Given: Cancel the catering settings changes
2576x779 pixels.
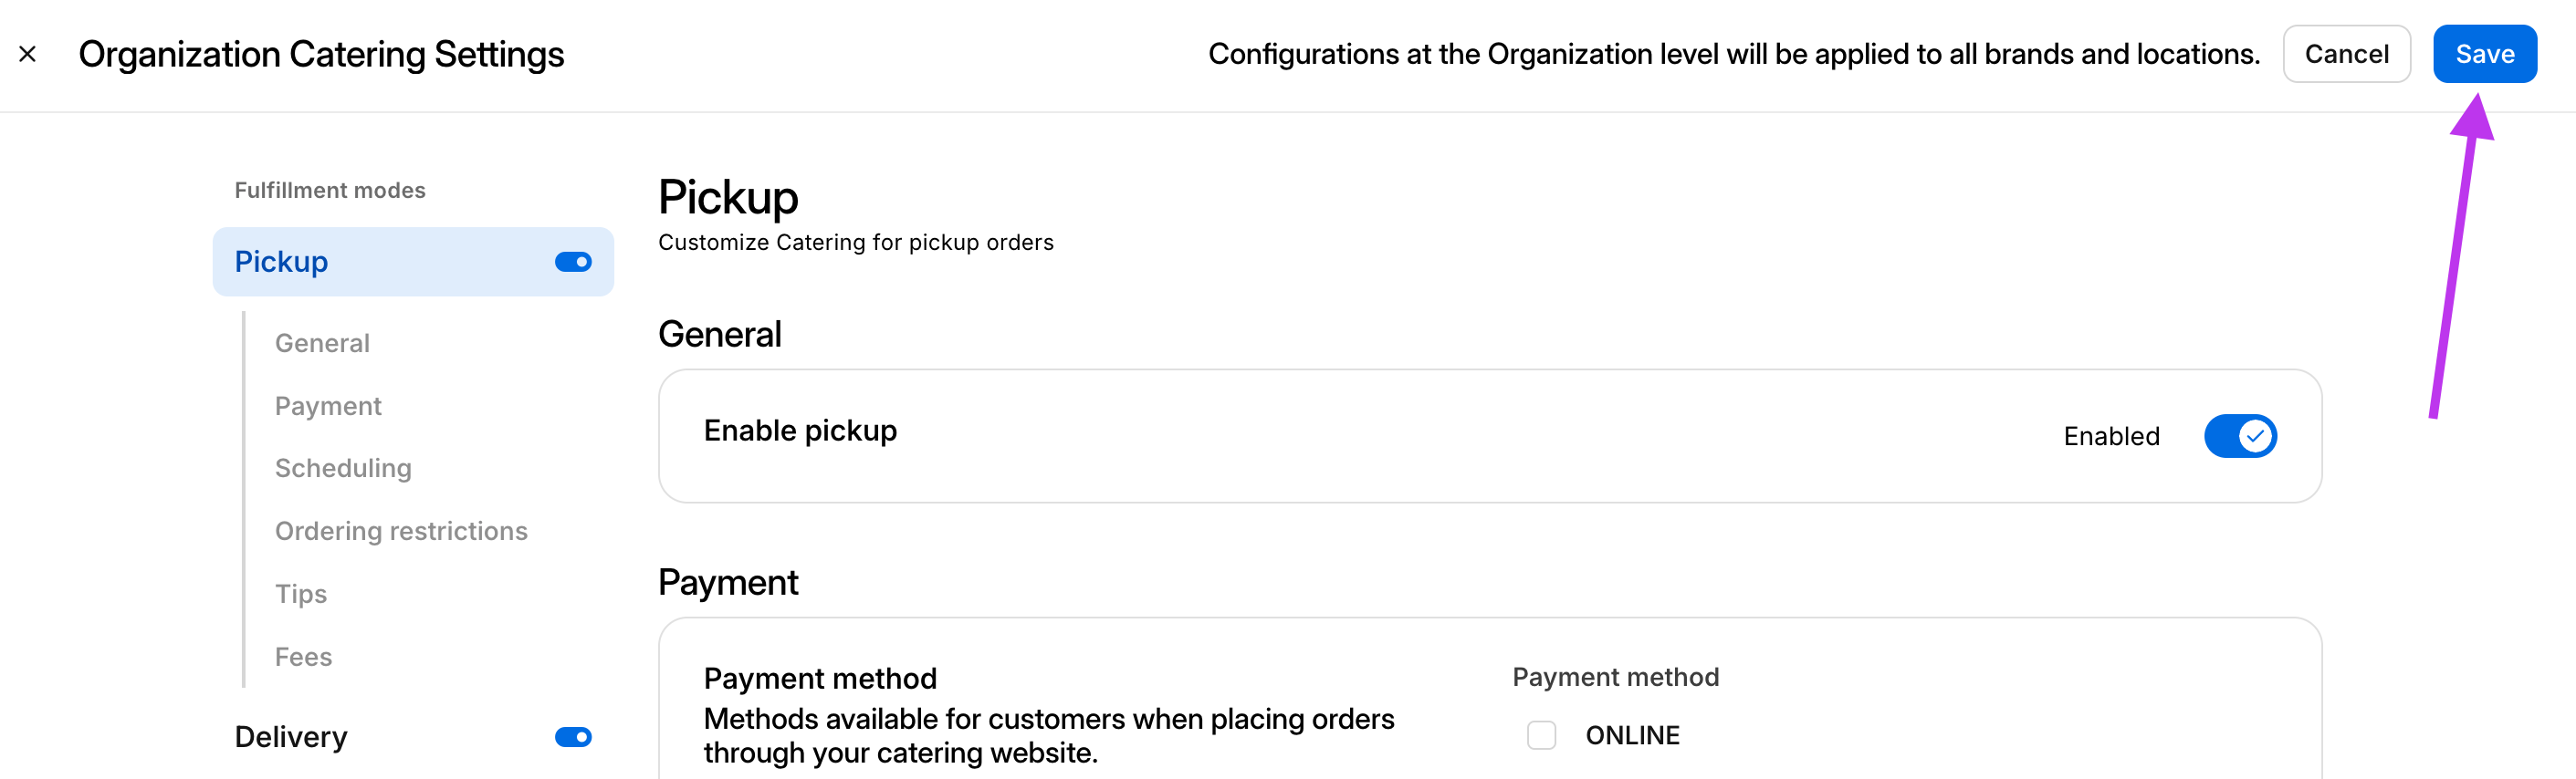Looking at the screenshot, I should (x=2346, y=54).
